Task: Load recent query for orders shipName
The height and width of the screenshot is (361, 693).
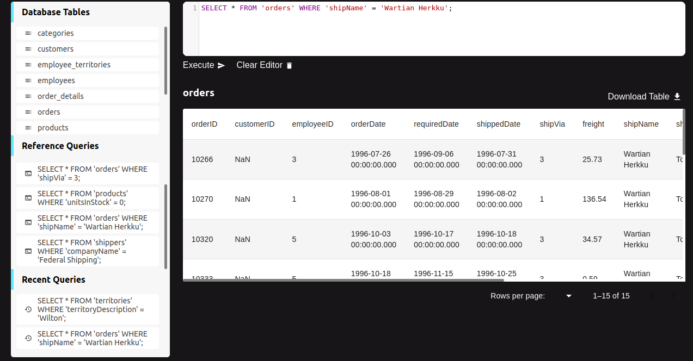Action: click(88, 338)
